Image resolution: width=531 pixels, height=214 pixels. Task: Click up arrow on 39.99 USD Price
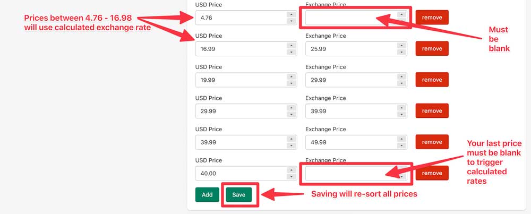292,139
